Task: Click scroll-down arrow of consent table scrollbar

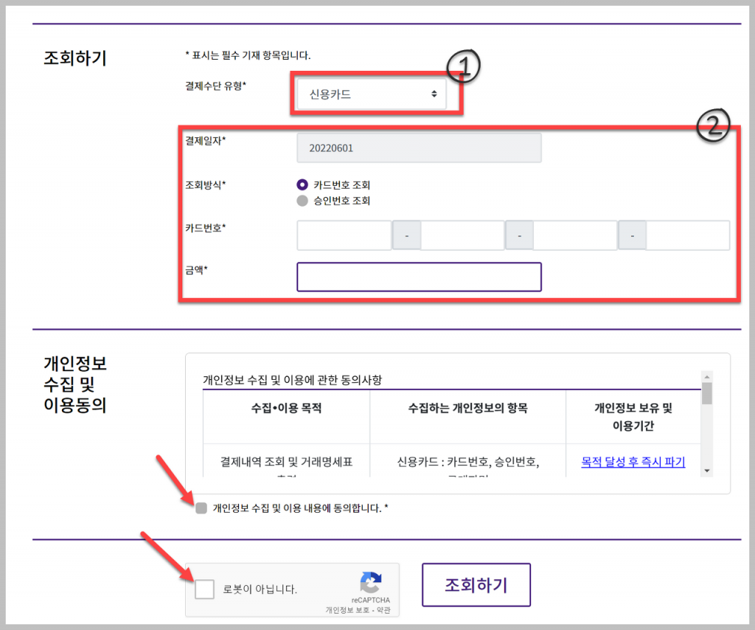Action: click(x=707, y=471)
